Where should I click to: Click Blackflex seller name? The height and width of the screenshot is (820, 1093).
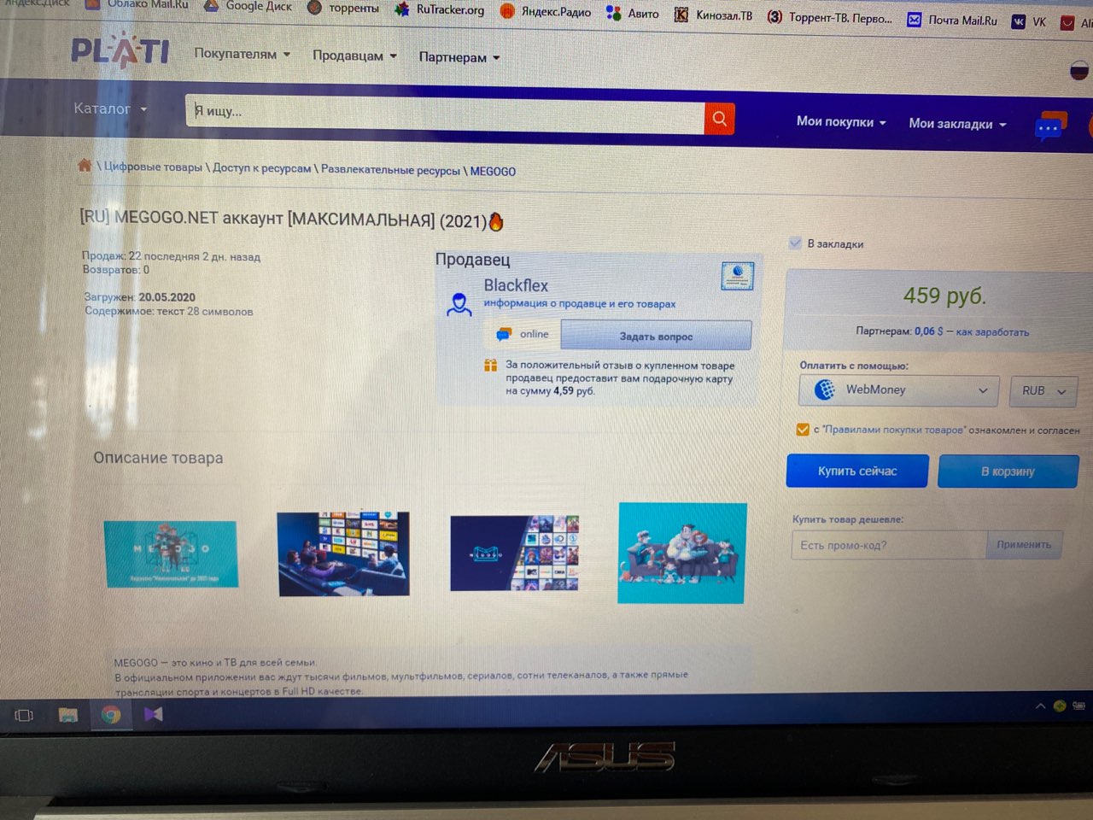pos(516,285)
